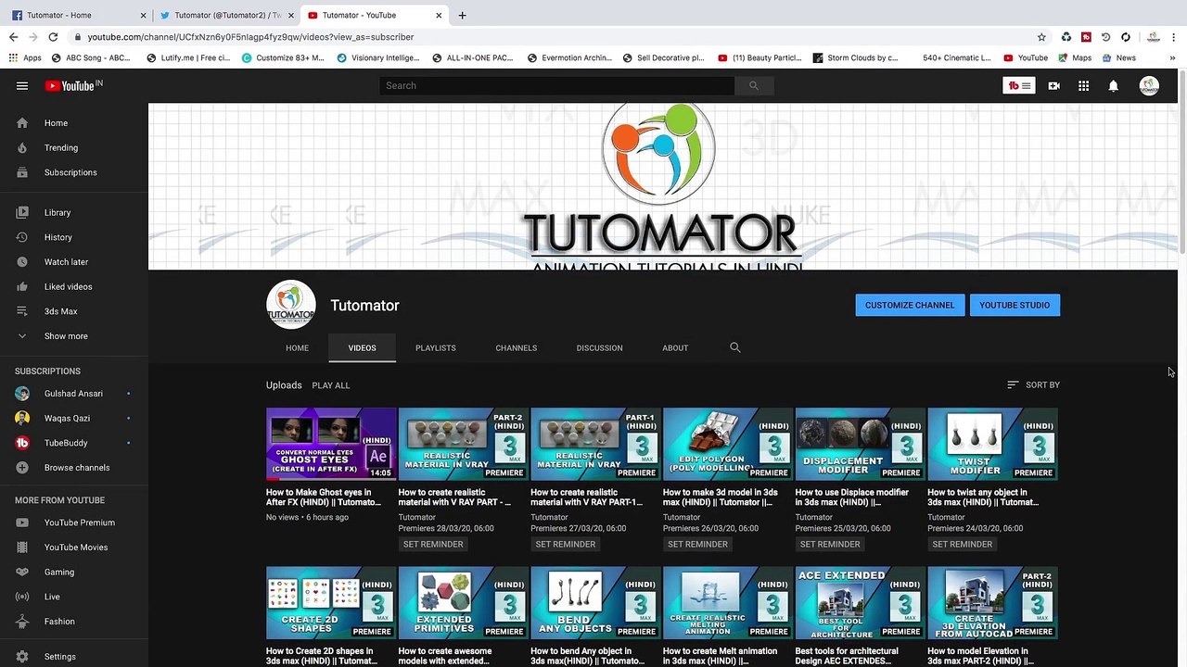
Task: Open the YouTube apps grid
Action: point(1083,86)
